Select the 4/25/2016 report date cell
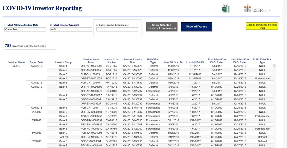 point(36,66)
